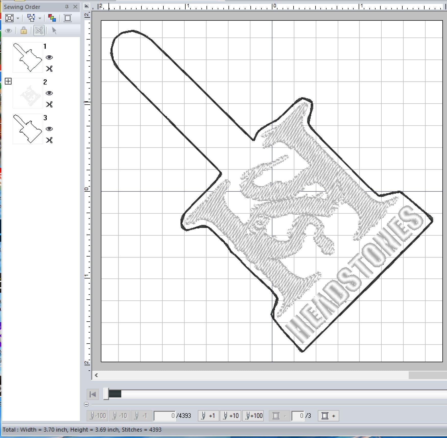Select thumbnail of sewing order item 3
The height and width of the screenshot is (438, 447).
point(28,129)
